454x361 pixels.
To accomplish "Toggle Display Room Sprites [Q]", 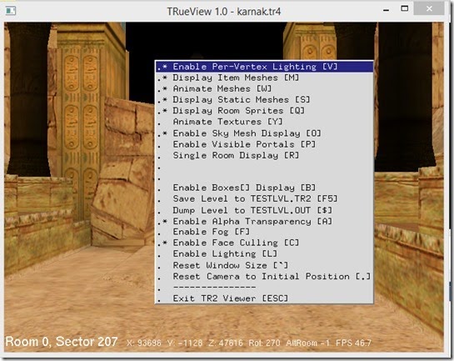I will coord(264,111).
